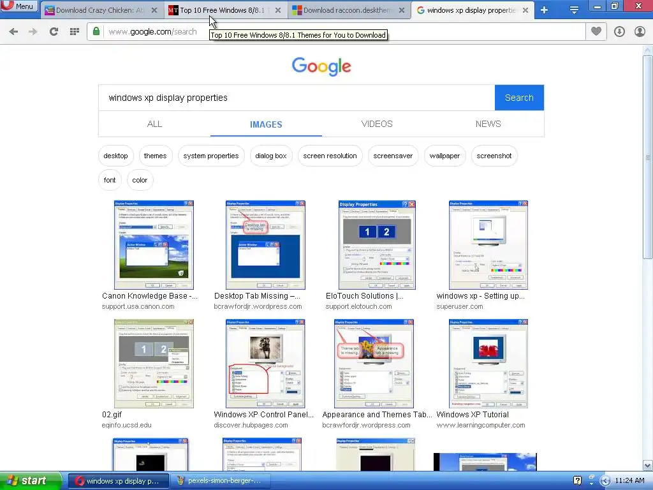Viewport: 653px width, 490px height.
Task: Open Windows XP Control Panel thumbnail
Action: 265,364
